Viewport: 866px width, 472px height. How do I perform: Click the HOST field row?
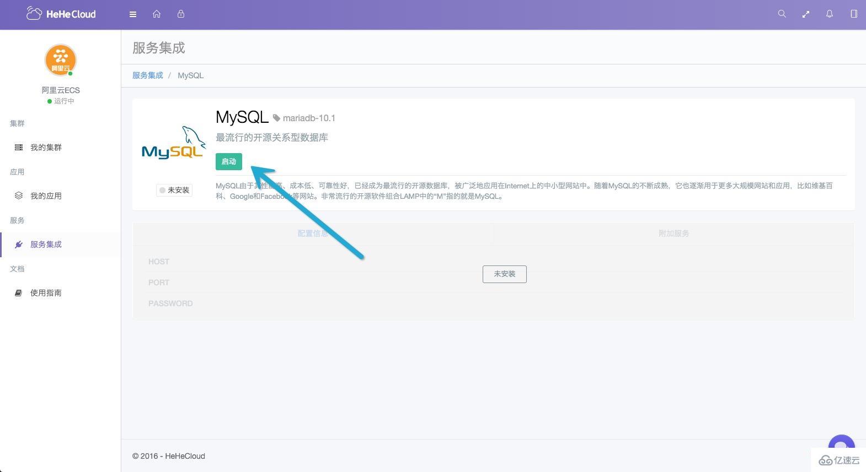[x=493, y=262]
